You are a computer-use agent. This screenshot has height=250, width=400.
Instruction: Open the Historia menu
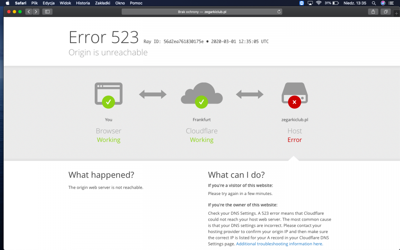click(83, 3)
